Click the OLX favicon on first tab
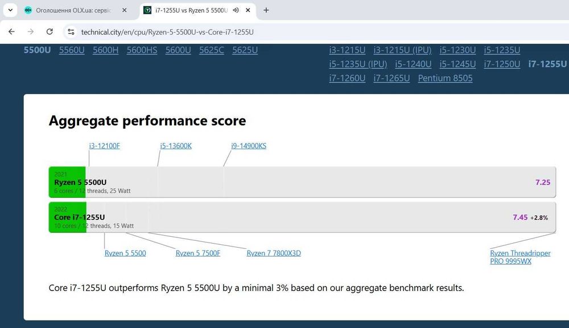 pos(28,10)
